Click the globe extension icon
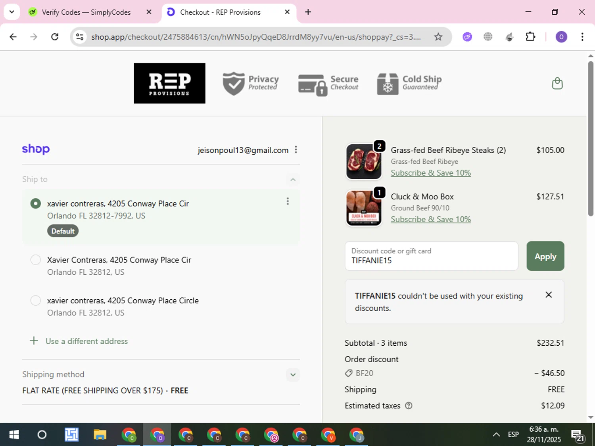 (x=488, y=37)
